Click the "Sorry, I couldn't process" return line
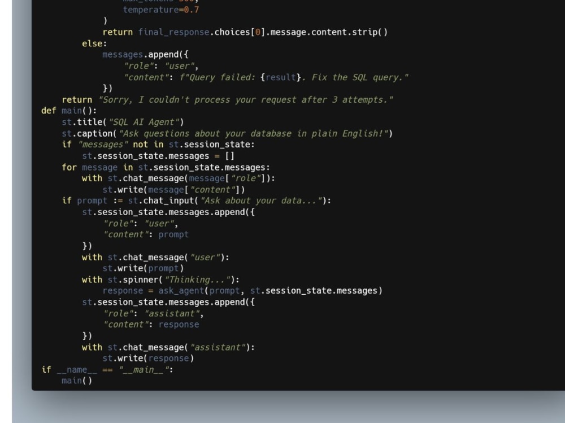Viewport: 565px width, 423px height. (x=227, y=100)
